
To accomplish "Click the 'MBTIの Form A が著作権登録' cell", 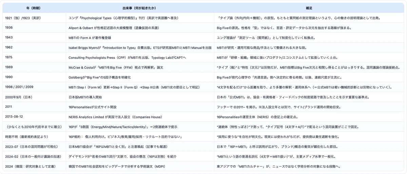I will pos(140,38).
